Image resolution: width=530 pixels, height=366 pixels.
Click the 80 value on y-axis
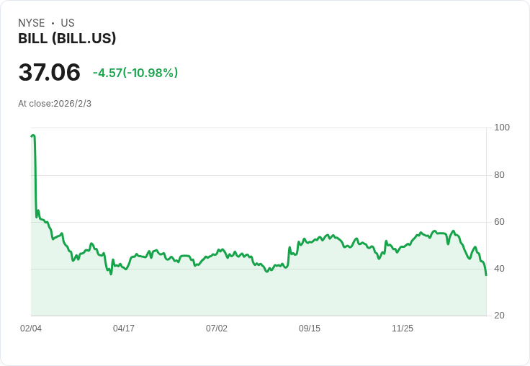pyautogui.click(x=499, y=175)
